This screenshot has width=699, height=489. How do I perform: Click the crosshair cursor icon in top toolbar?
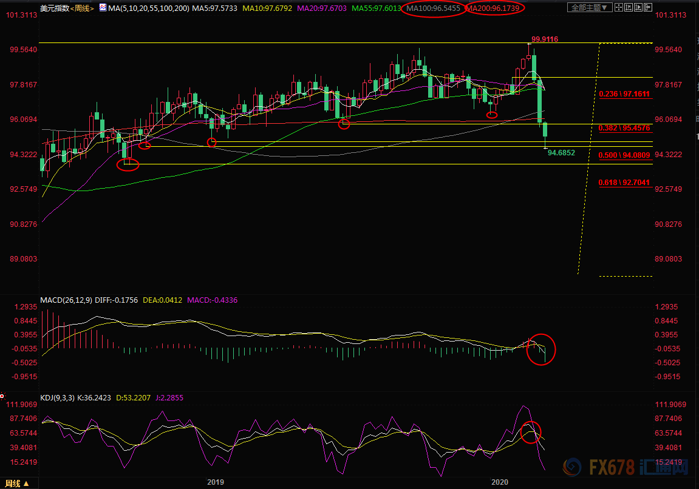coord(620,8)
